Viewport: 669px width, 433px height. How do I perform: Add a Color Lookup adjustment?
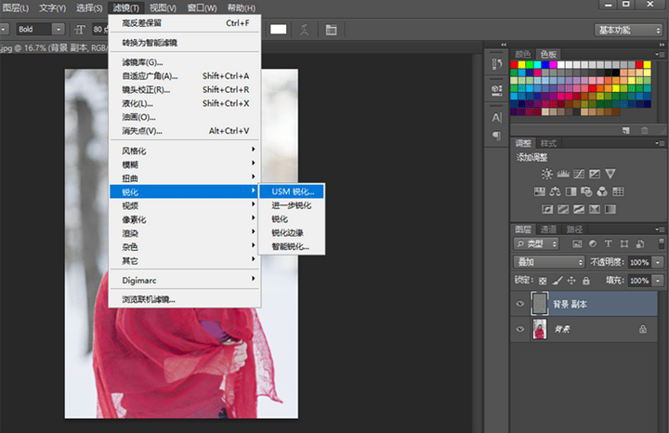pos(618,191)
